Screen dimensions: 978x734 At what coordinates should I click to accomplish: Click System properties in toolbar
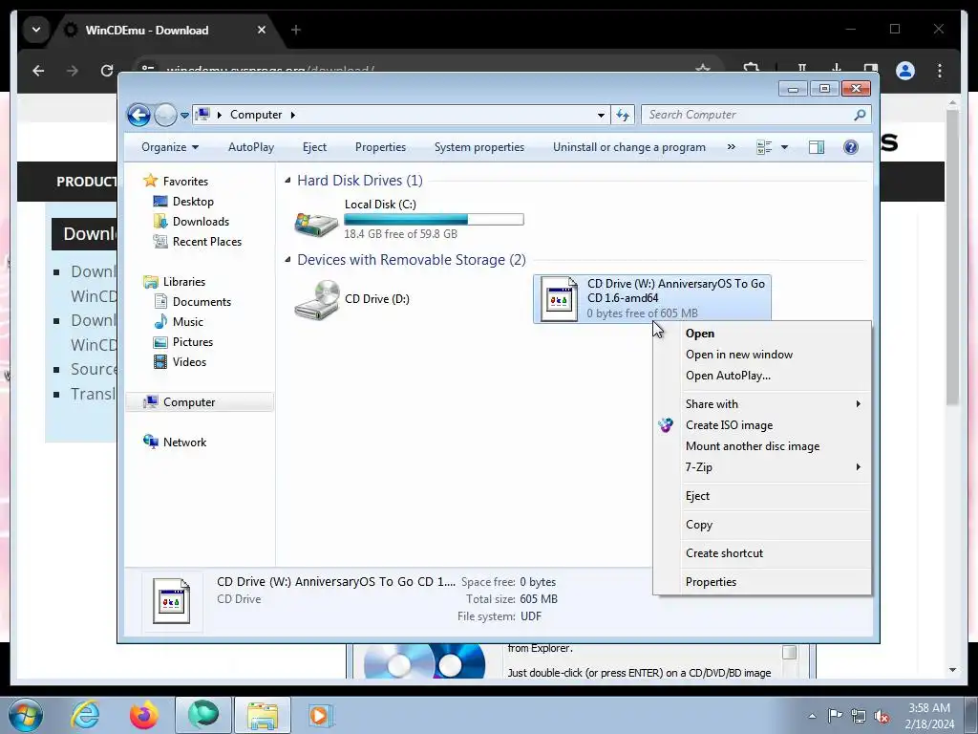pos(479,147)
